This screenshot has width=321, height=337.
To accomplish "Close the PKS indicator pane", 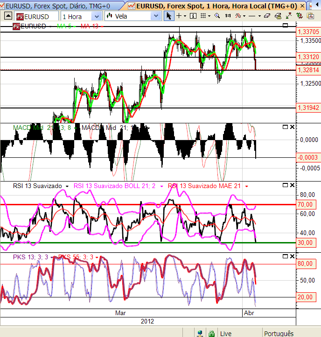I will pos(292,256).
